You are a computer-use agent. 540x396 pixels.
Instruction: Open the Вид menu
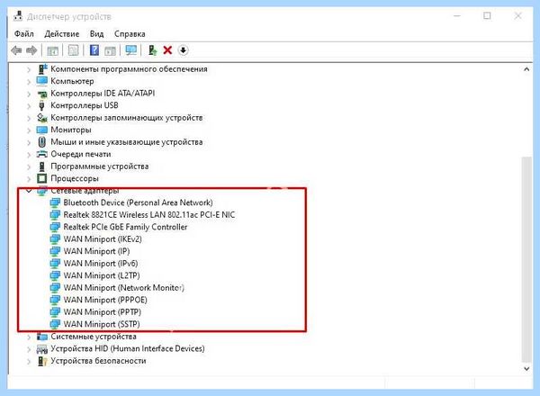(96, 33)
